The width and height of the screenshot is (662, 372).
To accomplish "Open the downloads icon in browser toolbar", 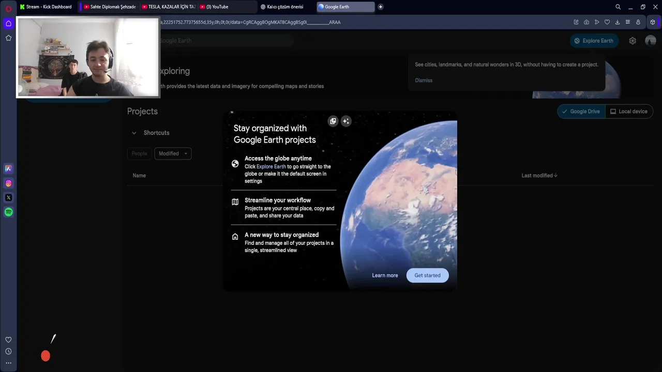I will [618, 22].
